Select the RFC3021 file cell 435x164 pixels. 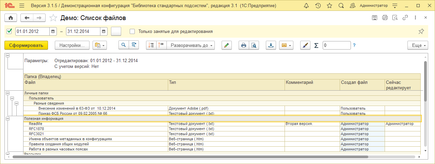[x=96, y=134]
